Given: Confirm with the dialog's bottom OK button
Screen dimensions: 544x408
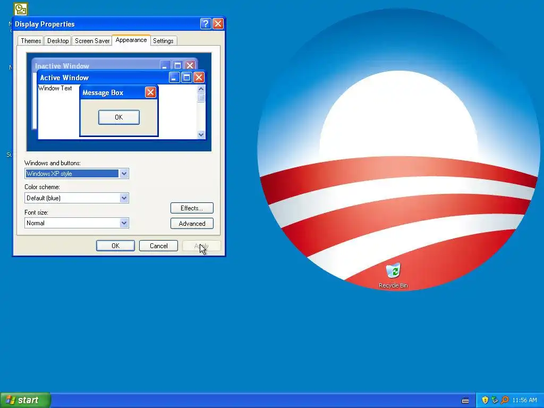Looking at the screenshot, I should tap(115, 245).
